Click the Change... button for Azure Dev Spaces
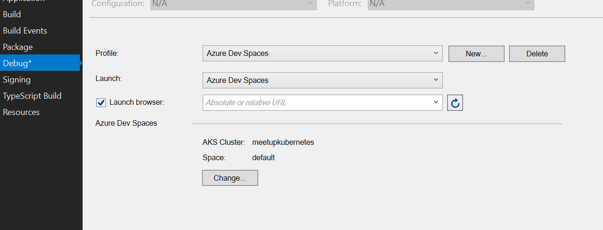 pyautogui.click(x=230, y=178)
